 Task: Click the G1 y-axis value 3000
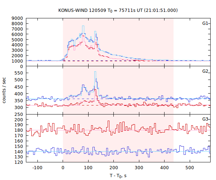coord(17,50)
